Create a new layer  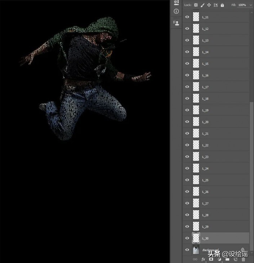tap(235, 259)
